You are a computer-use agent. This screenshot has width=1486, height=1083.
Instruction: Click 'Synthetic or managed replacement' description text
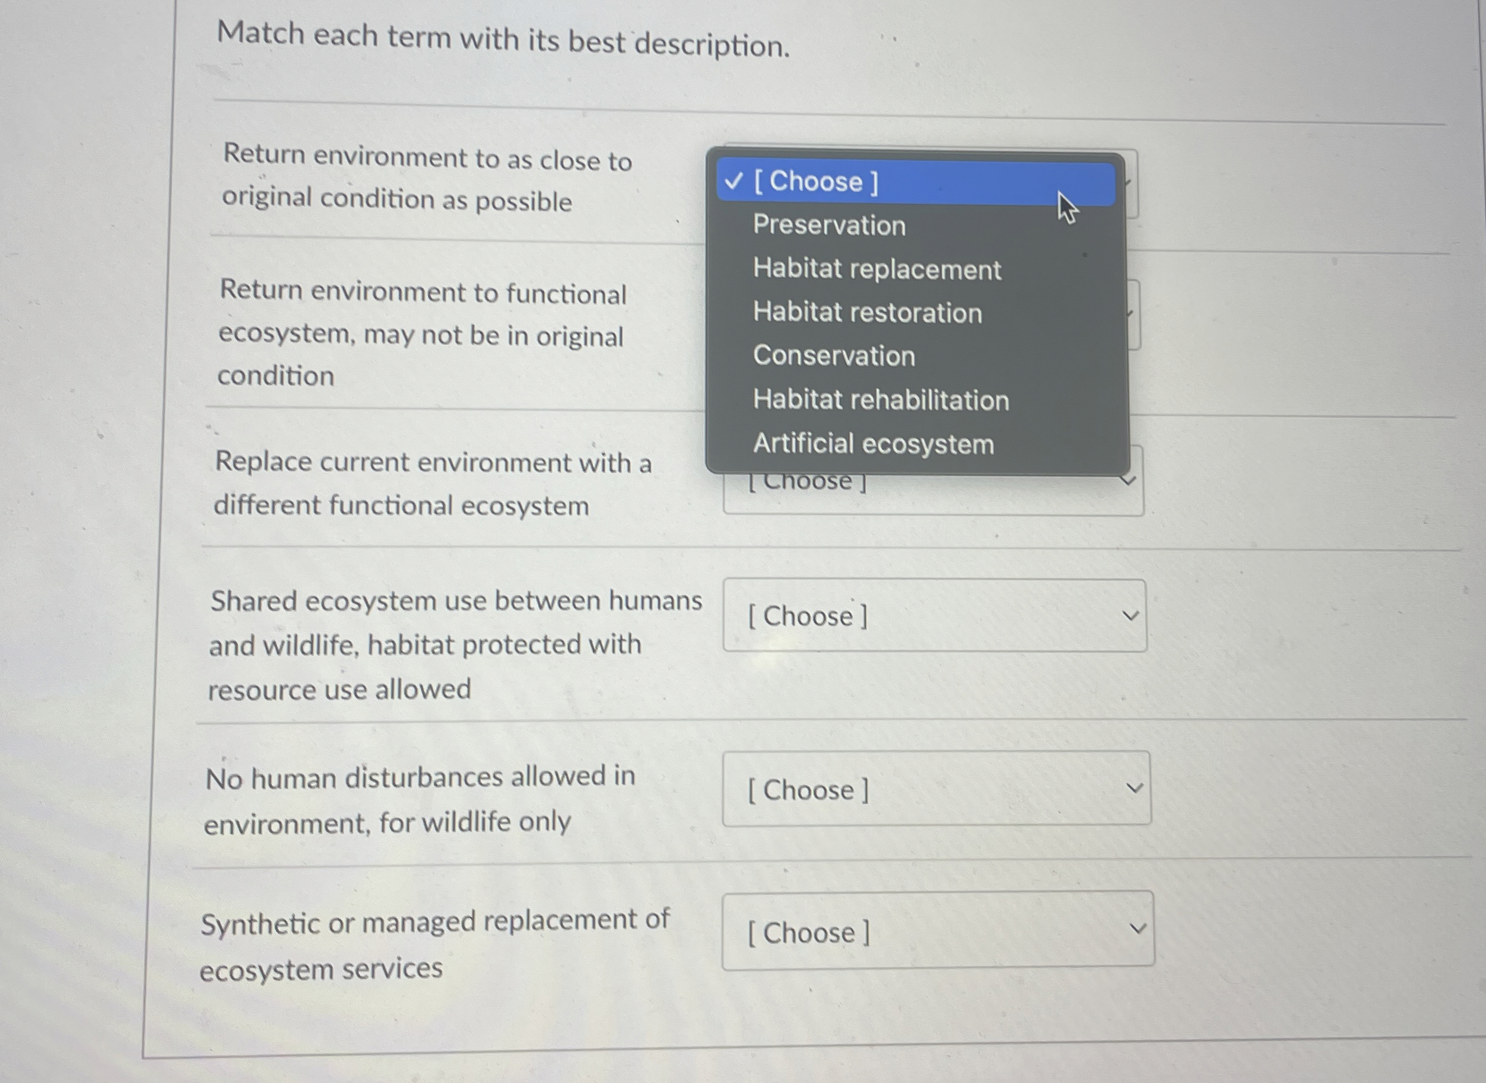click(x=434, y=945)
